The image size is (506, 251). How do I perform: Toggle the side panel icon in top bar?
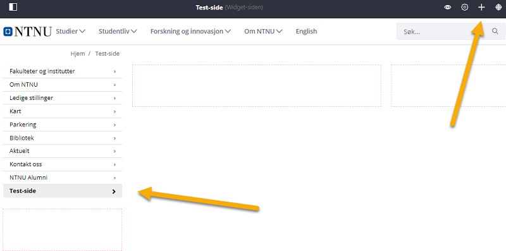13,7
